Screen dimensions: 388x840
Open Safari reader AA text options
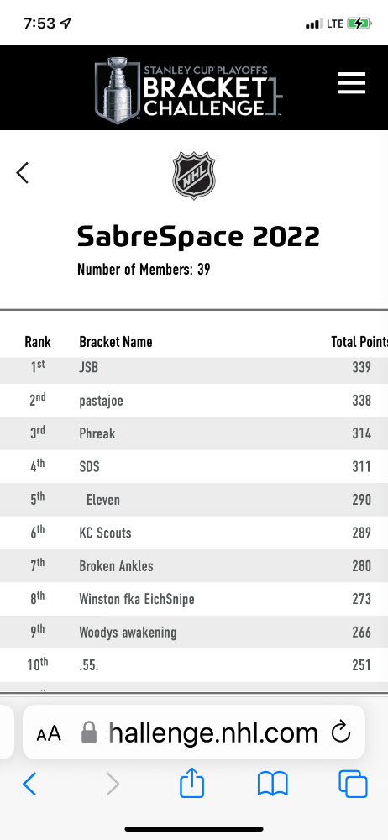click(x=49, y=732)
